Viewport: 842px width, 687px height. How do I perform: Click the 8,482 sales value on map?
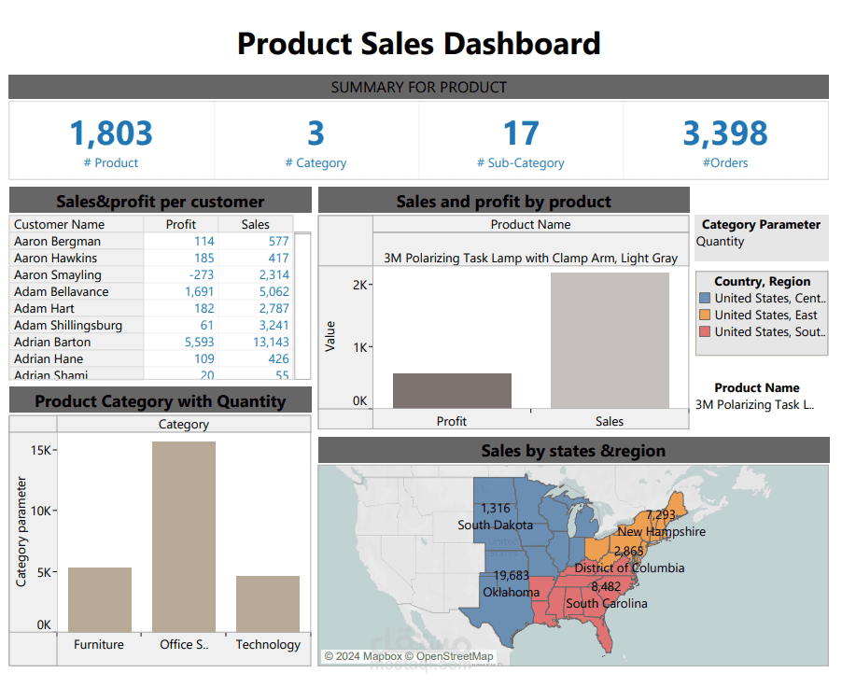tap(606, 586)
